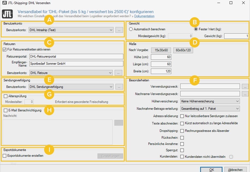Image resolution: width=250 pixels, height=172 pixels.
Task: Open the DHL Retoure account dropdown
Action: point(71,73)
